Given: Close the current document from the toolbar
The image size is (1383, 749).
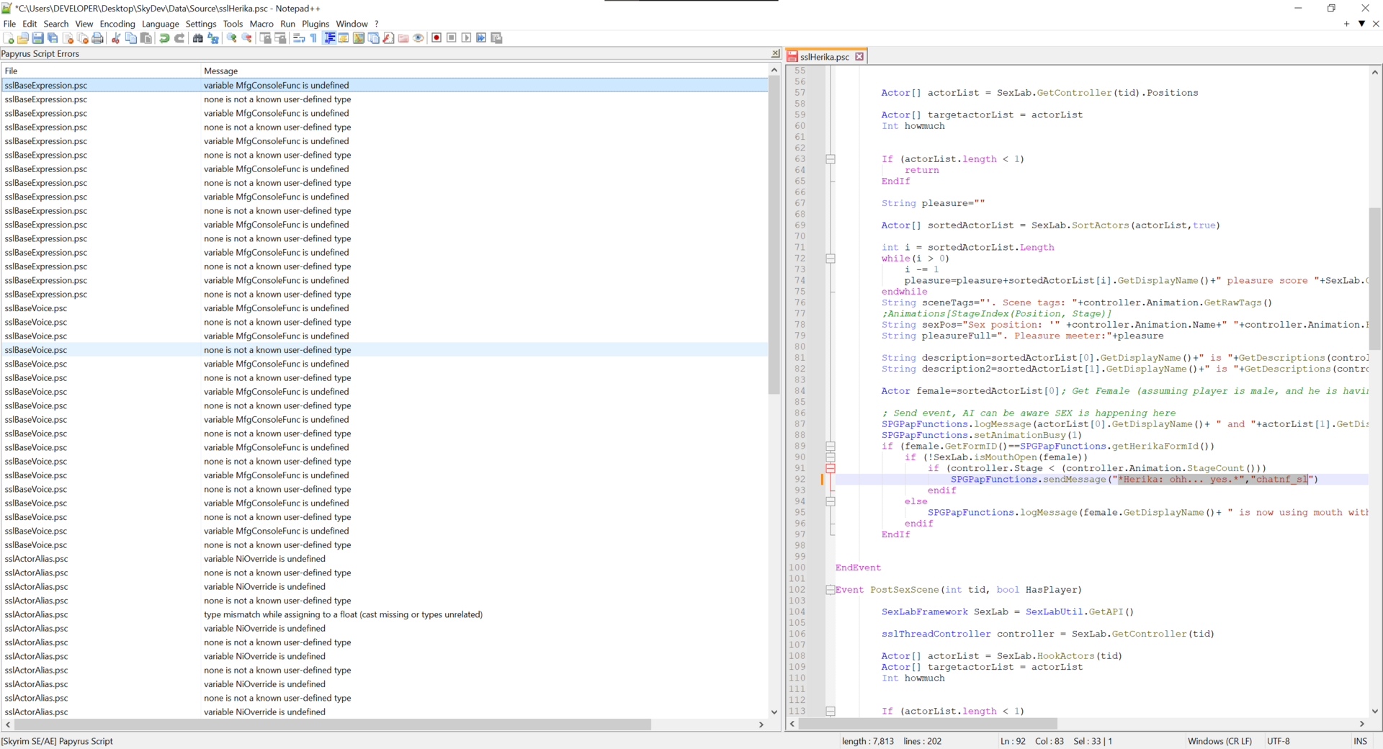Looking at the screenshot, I should [67, 37].
